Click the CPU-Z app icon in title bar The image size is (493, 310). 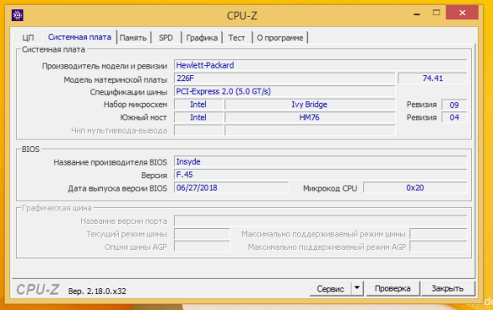(x=18, y=15)
